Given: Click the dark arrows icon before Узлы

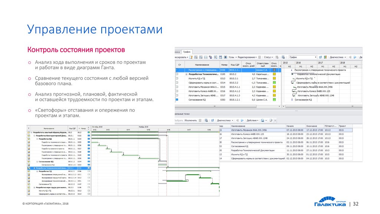Looking at the screenshot, I should (225, 57).
